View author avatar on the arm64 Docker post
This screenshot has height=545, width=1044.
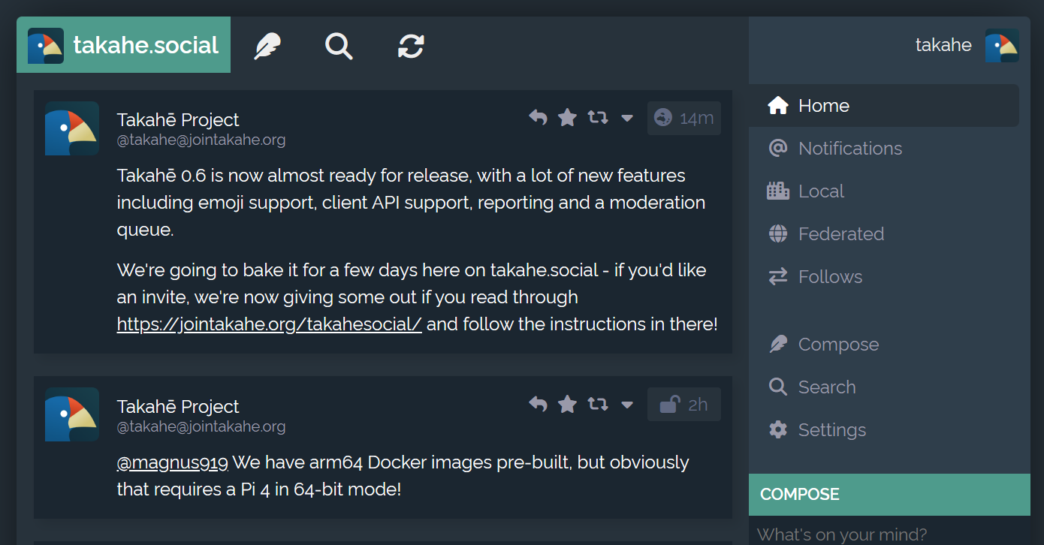click(72, 414)
